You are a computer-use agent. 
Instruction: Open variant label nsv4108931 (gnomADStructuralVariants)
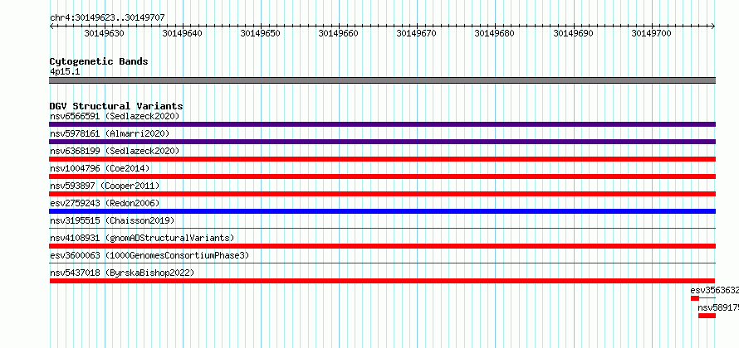point(142,238)
